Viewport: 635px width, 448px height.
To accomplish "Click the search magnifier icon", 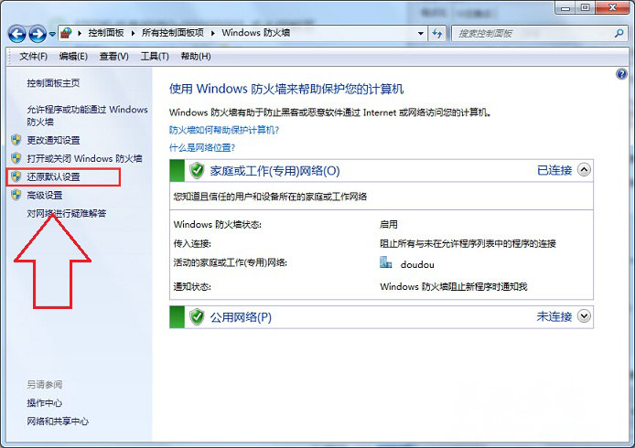I will tap(619, 33).
